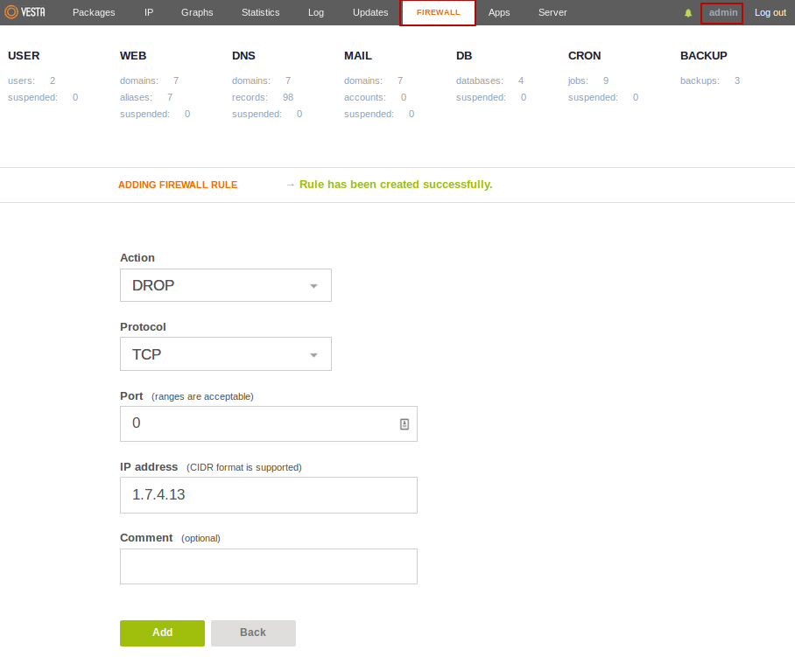This screenshot has height=657, width=795.
Task: Open the Server settings menu
Action: 552,13
